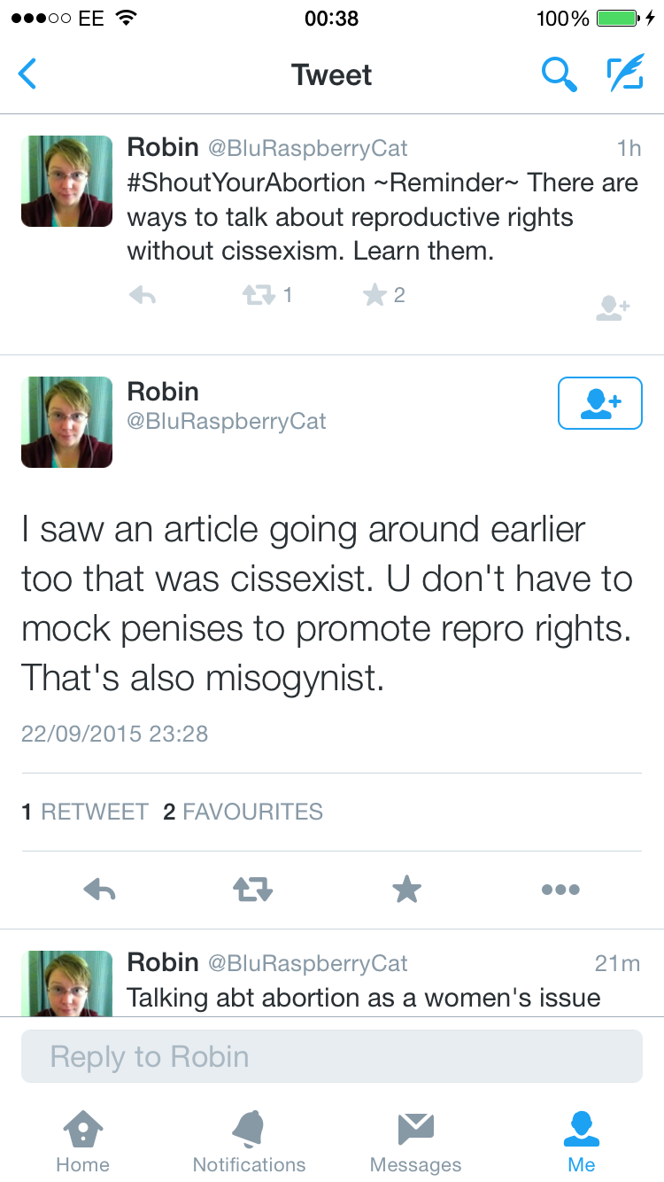This screenshot has height=1182, width=664.
Task: Retweet the top tweet with 1 retweet
Action: tap(259, 296)
